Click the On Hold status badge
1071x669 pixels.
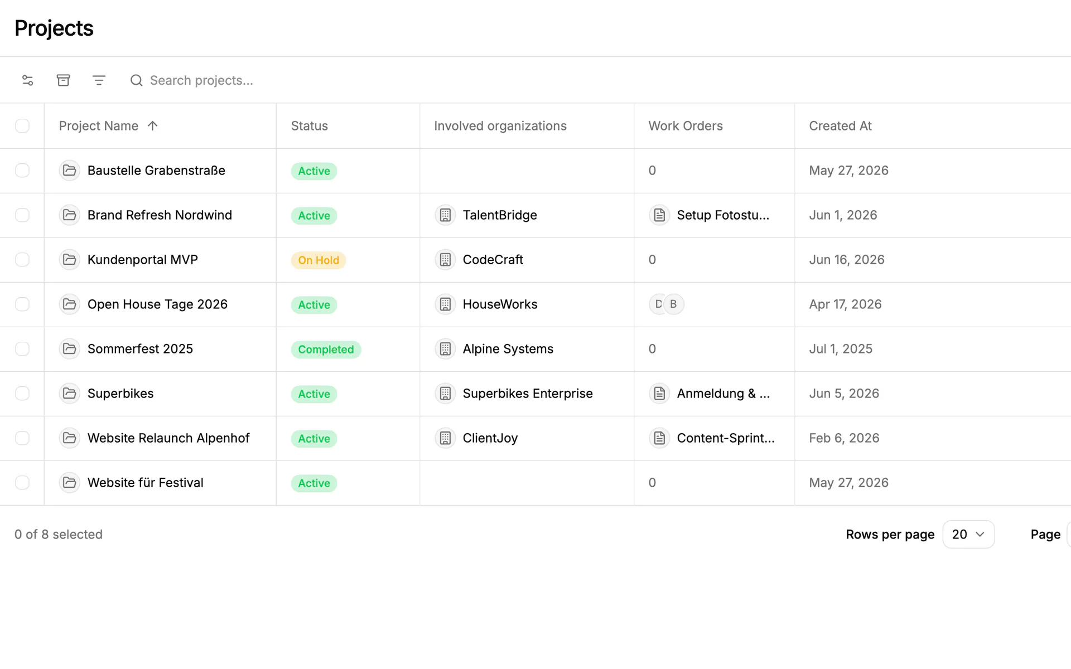pyautogui.click(x=319, y=260)
